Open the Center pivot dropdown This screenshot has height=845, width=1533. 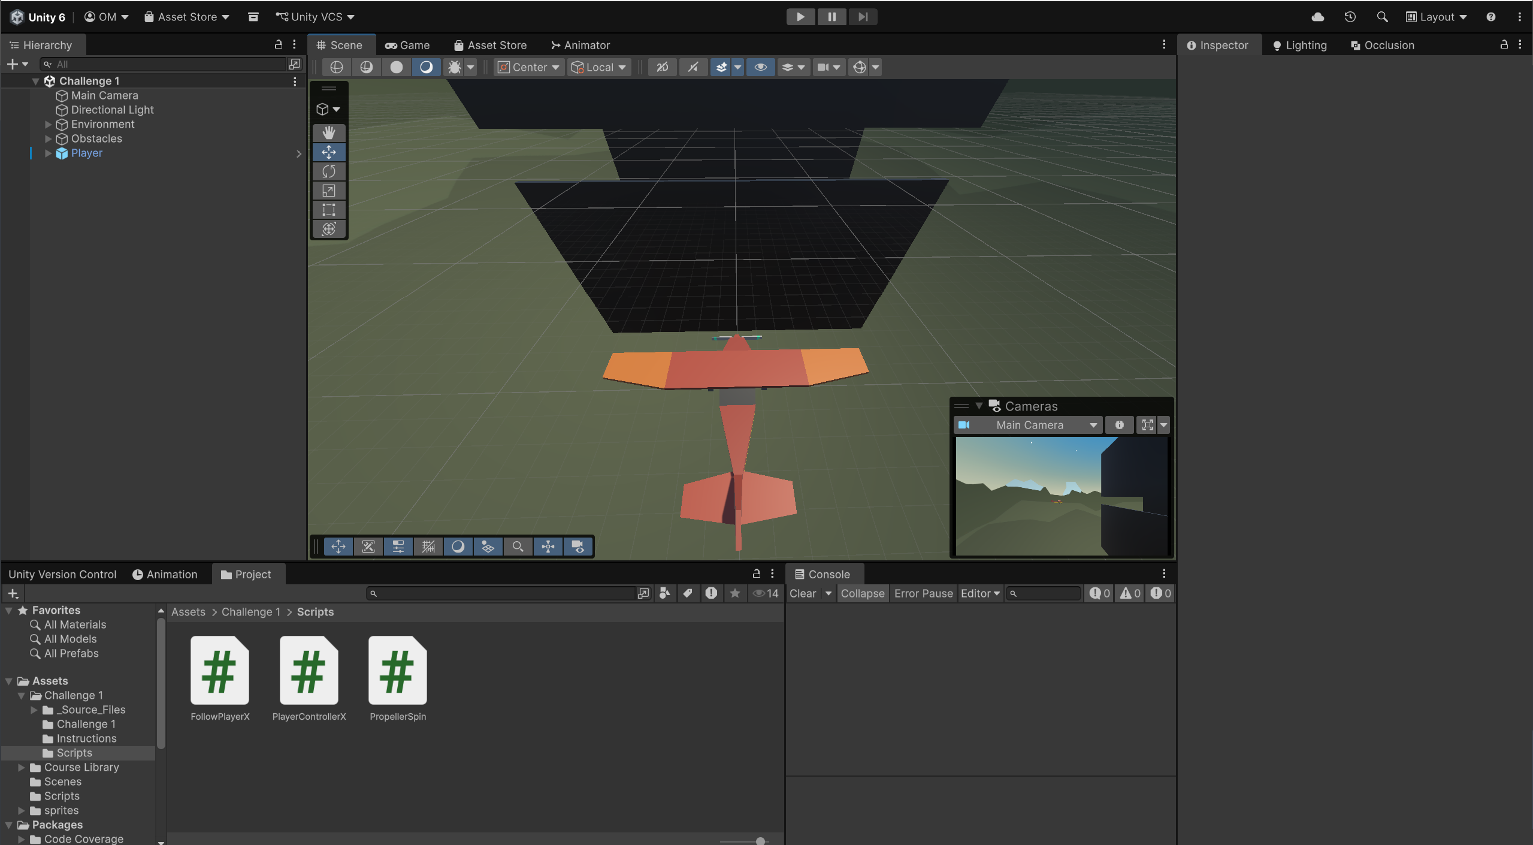(x=529, y=67)
